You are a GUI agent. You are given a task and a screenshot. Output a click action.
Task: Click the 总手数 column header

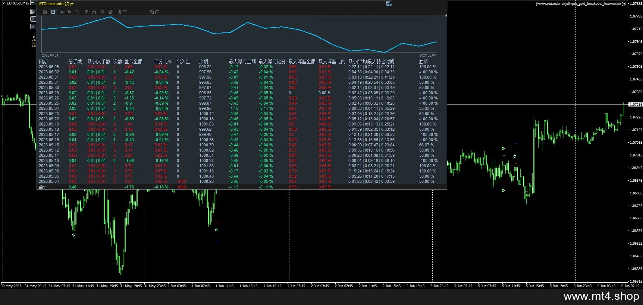click(x=75, y=61)
